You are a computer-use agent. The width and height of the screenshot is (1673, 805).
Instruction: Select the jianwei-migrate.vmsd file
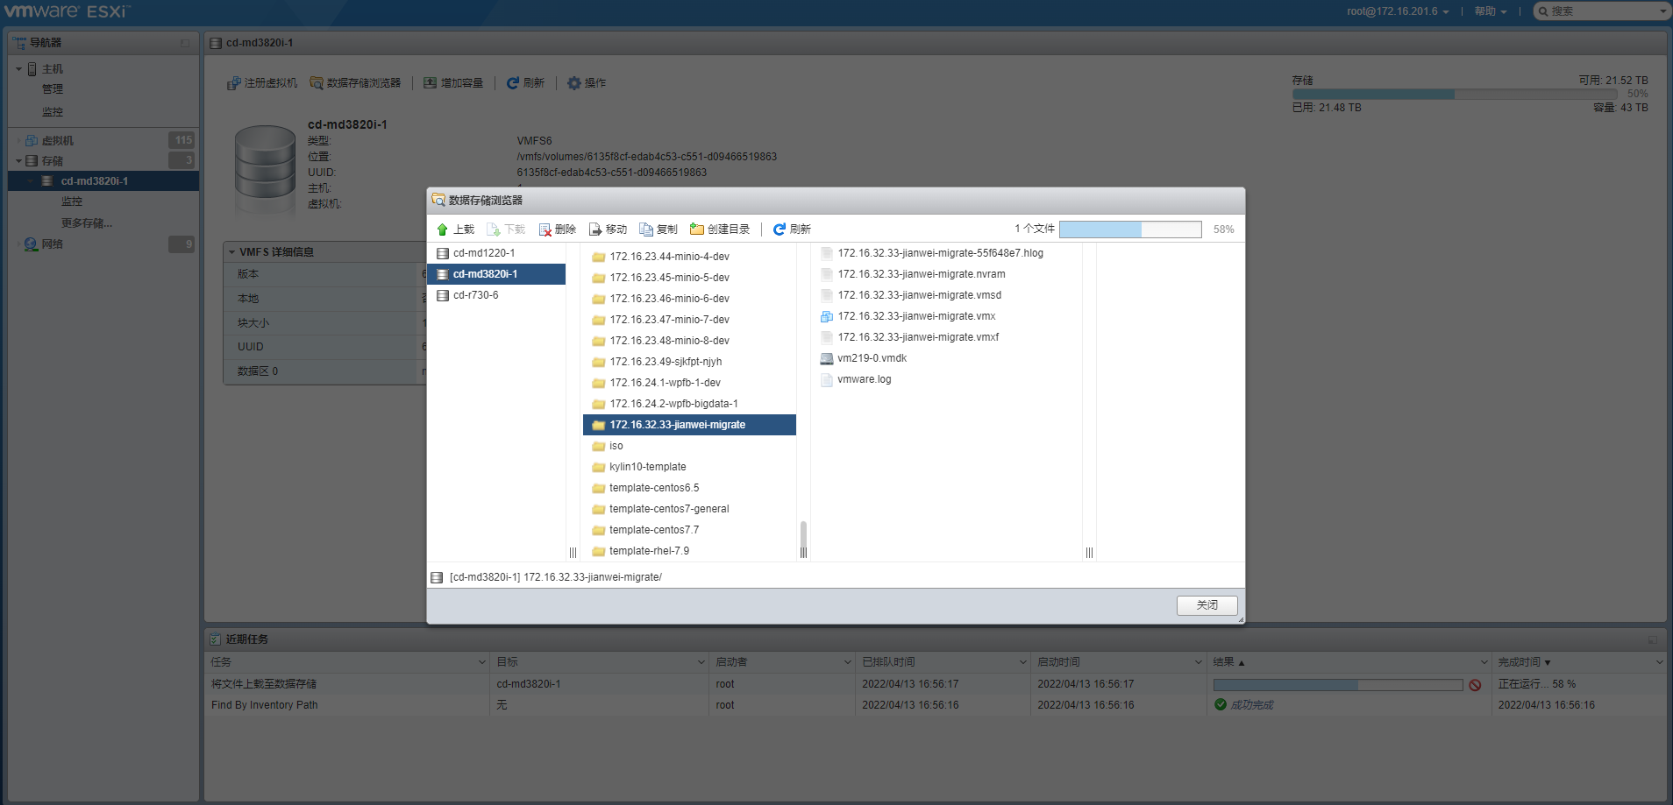tap(947, 295)
